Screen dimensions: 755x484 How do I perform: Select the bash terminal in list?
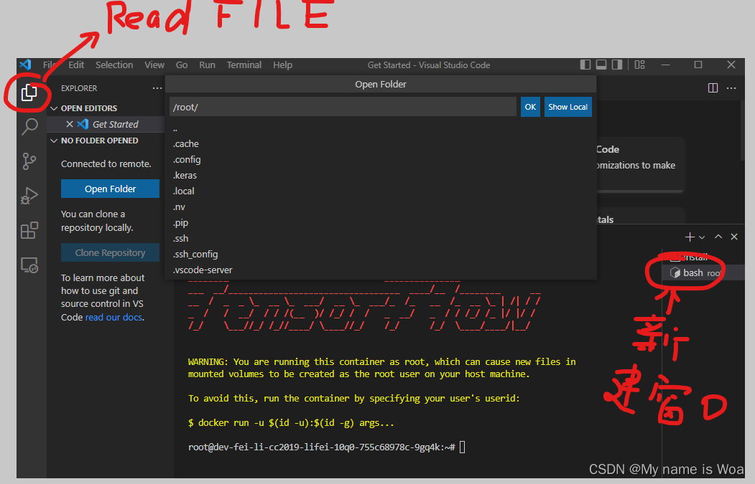pyautogui.click(x=703, y=273)
